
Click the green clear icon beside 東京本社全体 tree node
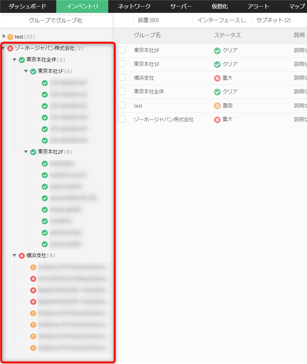tap(22, 60)
